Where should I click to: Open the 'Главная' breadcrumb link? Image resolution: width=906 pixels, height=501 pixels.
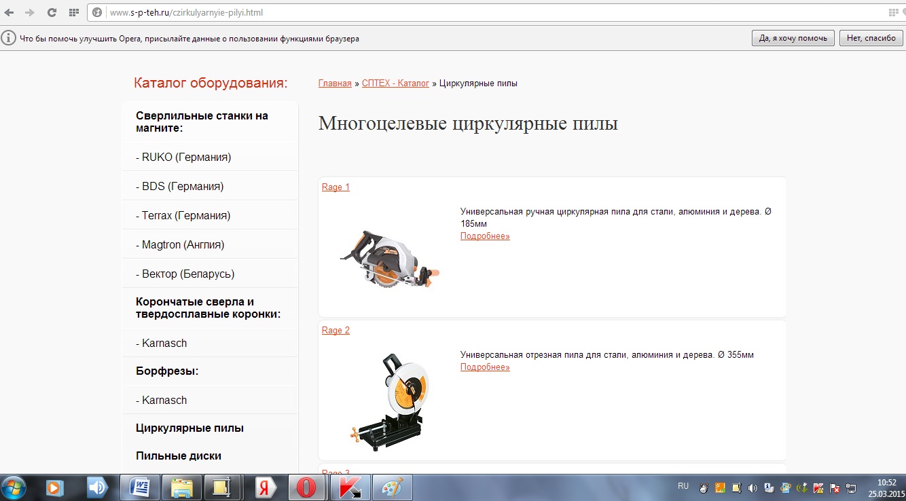(x=335, y=83)
